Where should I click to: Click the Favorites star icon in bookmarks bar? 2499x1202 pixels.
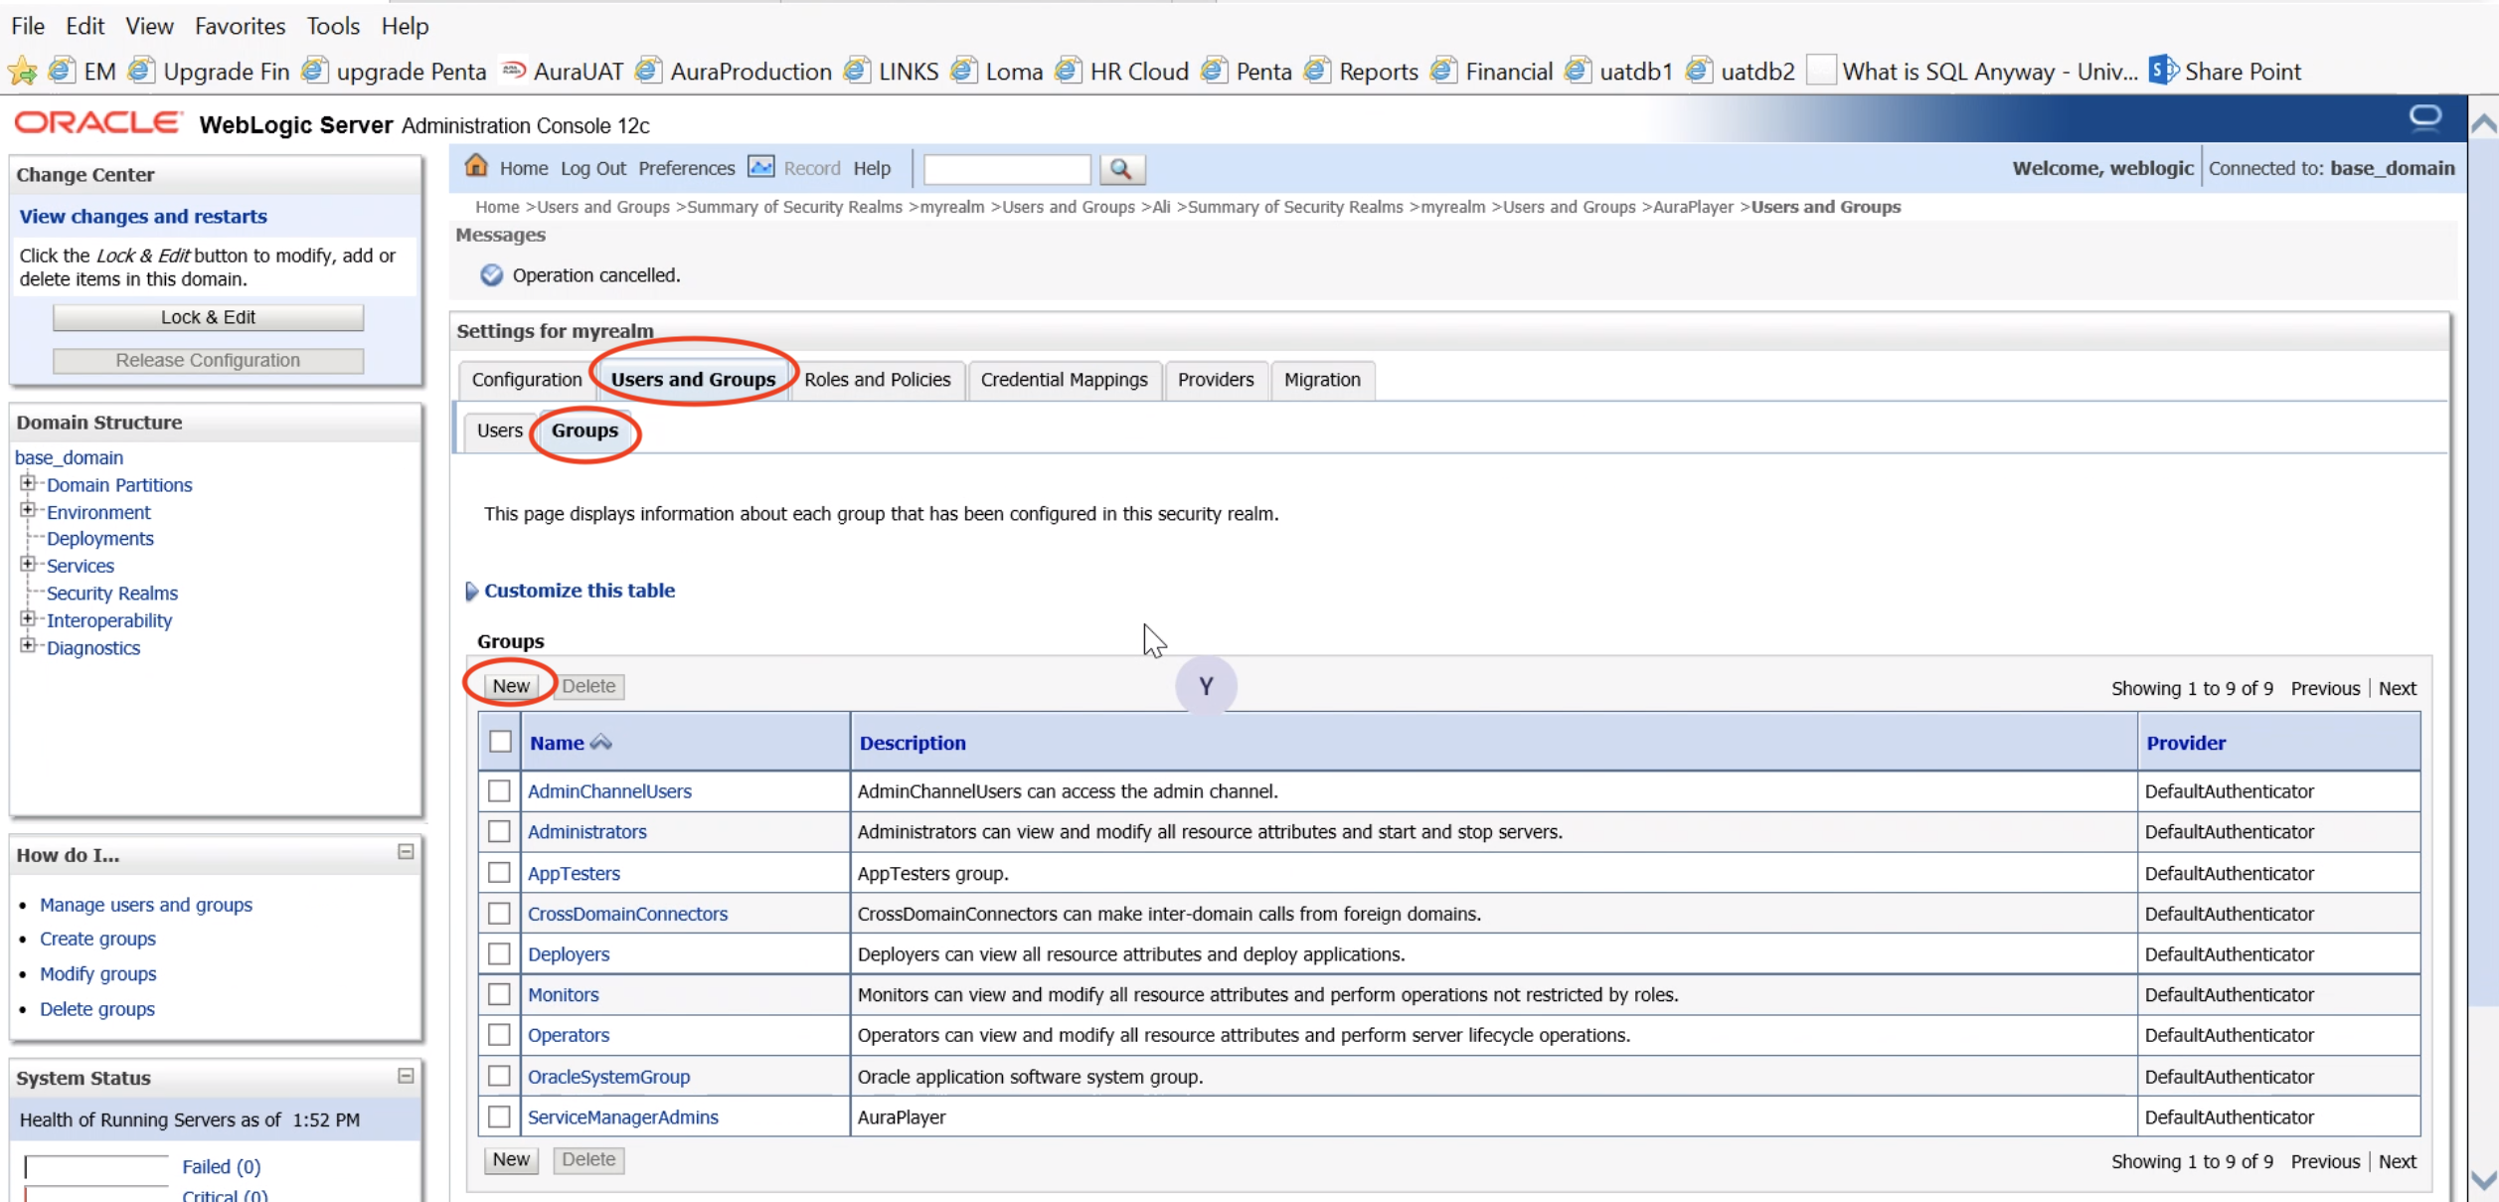pos(22,72)
